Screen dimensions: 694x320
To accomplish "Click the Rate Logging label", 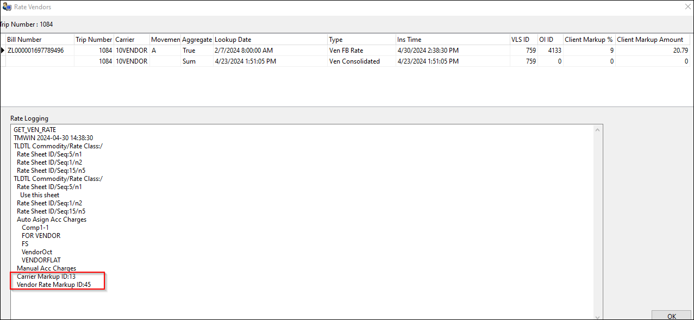I will (x=29, y=118).
